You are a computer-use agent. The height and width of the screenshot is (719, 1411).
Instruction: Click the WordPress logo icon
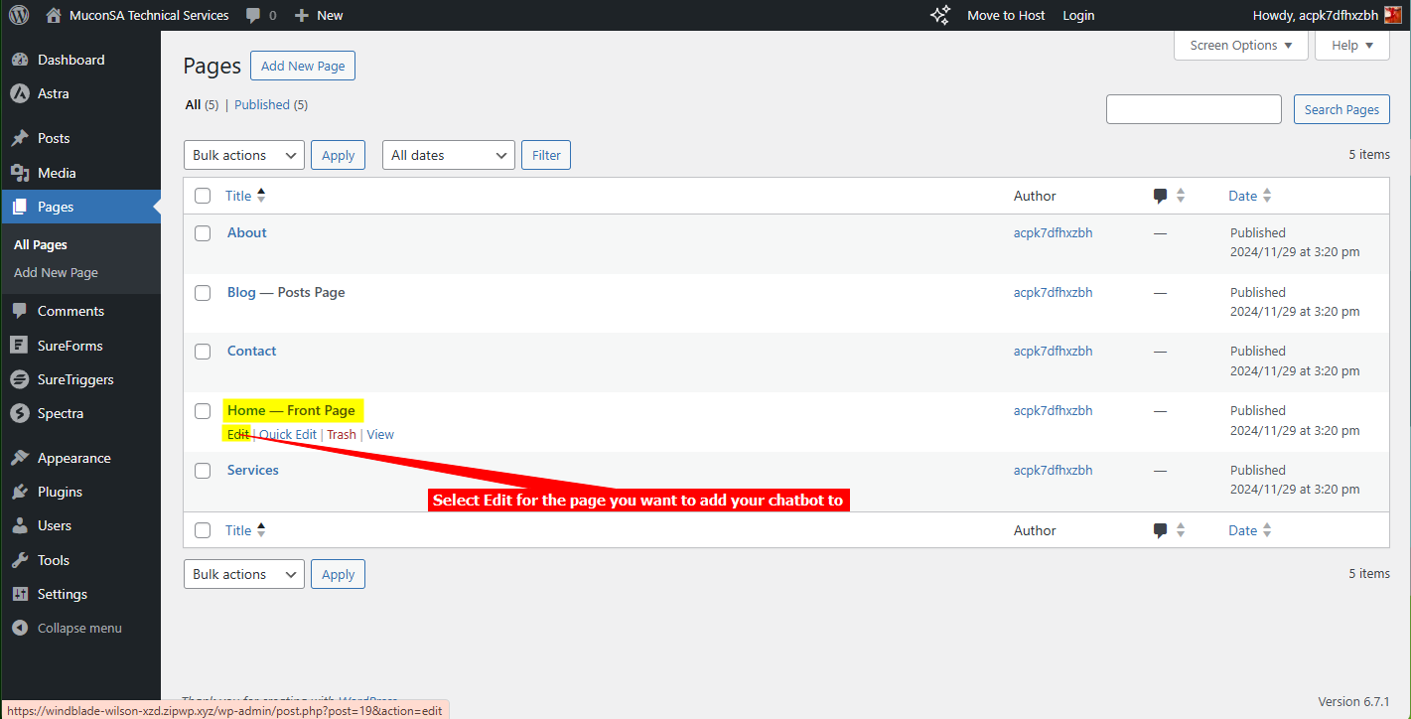tap(19, 15)
